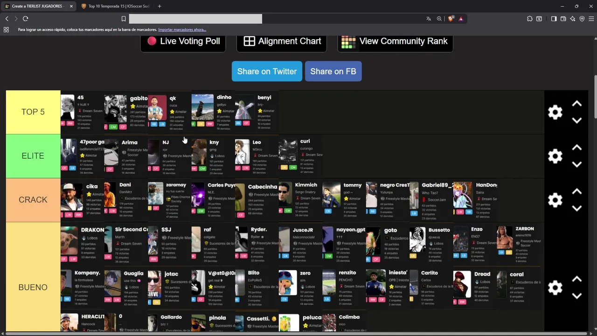Select the Dread player card
Viewport: 597px width, 336px height.
(x=475, y=287)
